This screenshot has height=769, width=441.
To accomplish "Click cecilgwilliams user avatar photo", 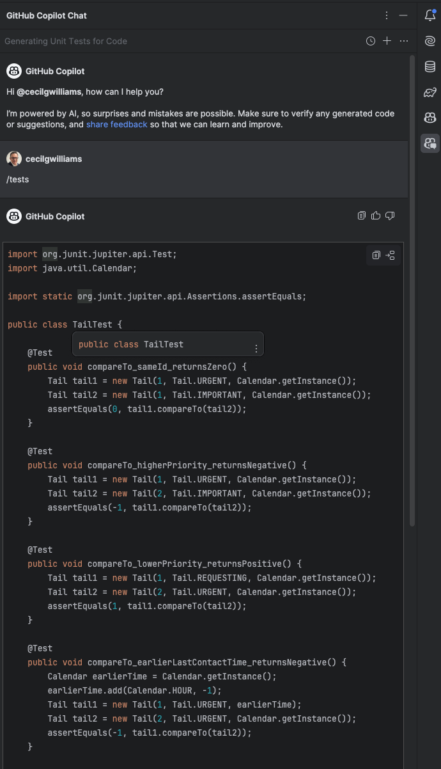I will (x=14, y=159).
